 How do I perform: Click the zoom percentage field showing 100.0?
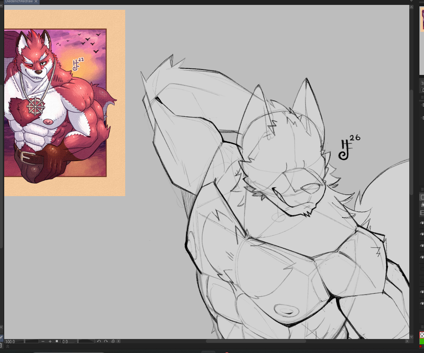pyautogui.click(x=14, y=341)
